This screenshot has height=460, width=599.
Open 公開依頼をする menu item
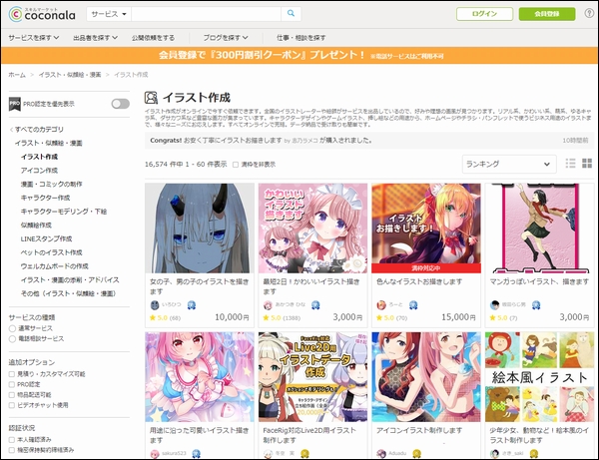pyautogui.click(x=153, y=37)
